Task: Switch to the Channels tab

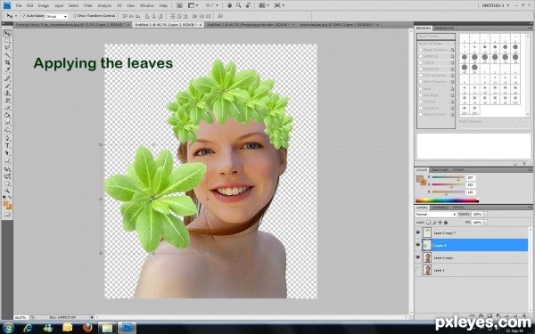Action: (x=440, y=208)
